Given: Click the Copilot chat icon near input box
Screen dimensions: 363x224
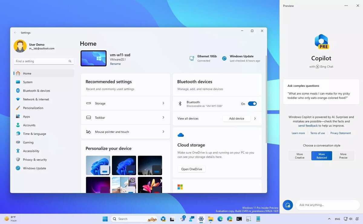Looking at the screenshot, I should pos(288,205).
